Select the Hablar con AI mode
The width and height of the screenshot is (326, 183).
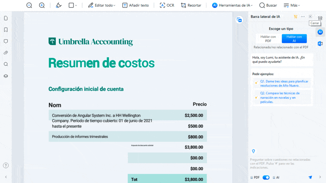(x=294, y=39)
